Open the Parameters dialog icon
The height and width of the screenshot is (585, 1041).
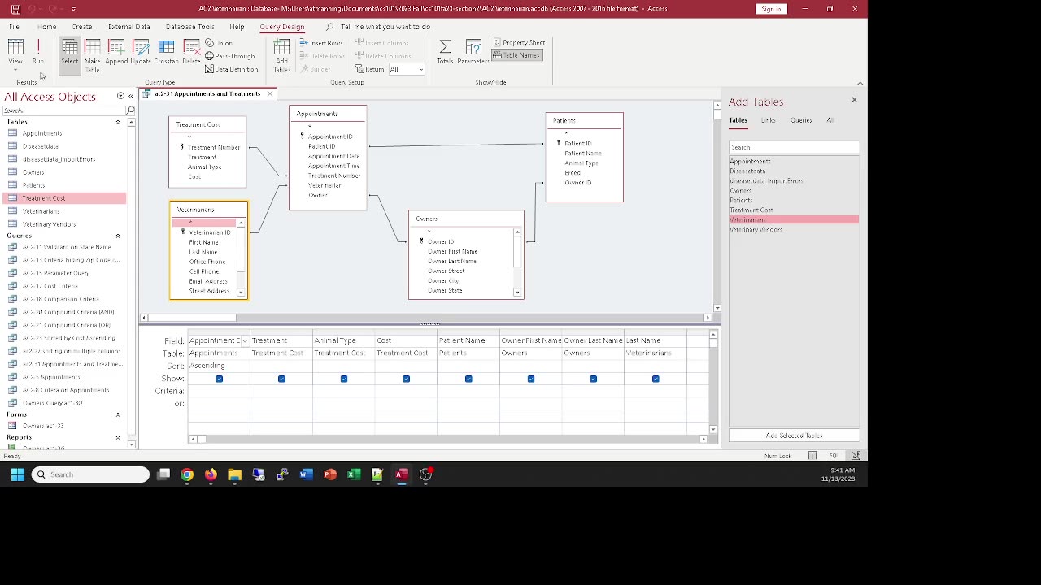[x=473, y=52]
